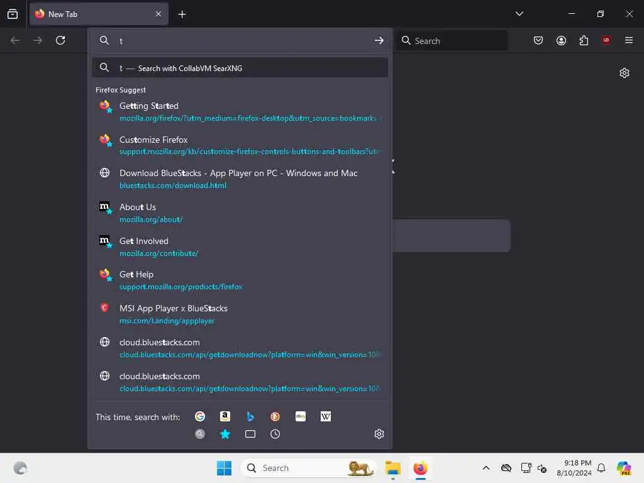Click inside the address bar showing 't'
This screenshot has width=644, height=483.
pos(240,40)
